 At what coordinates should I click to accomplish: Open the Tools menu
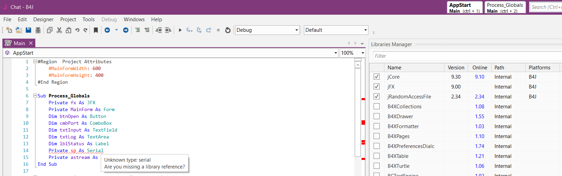coord(88,19)
